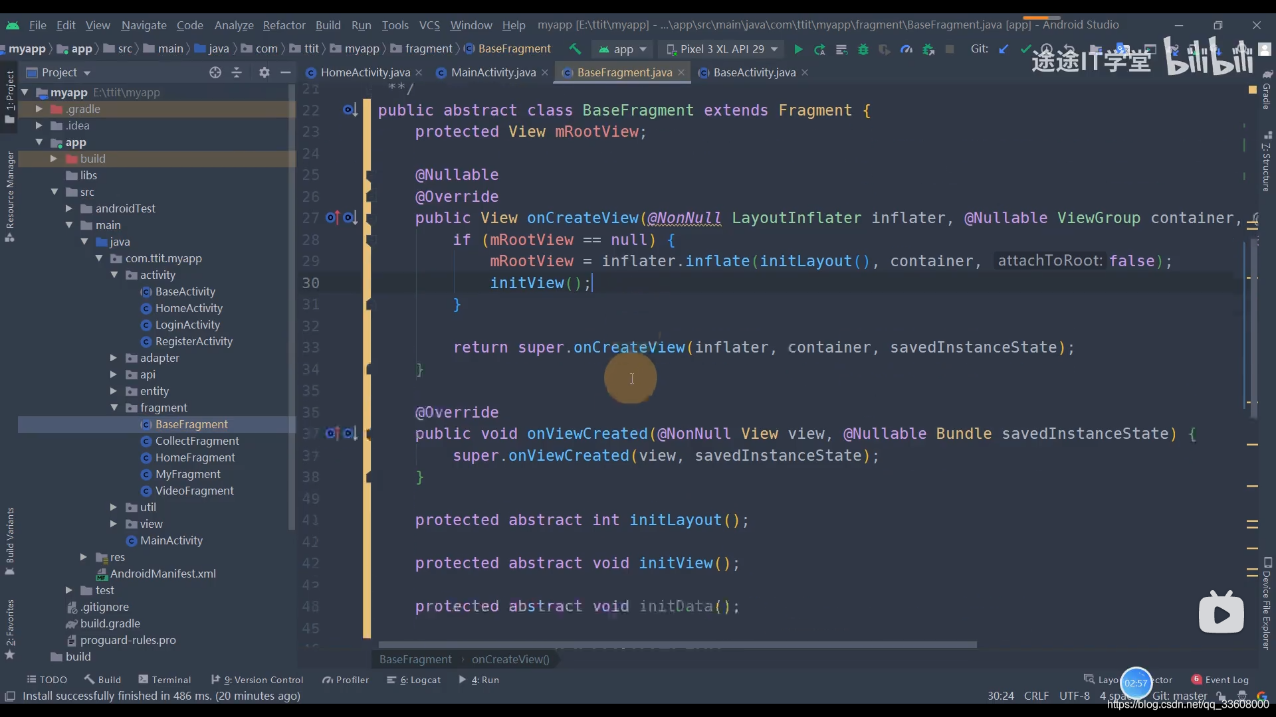Collapse the app module node

click(39, 142)
